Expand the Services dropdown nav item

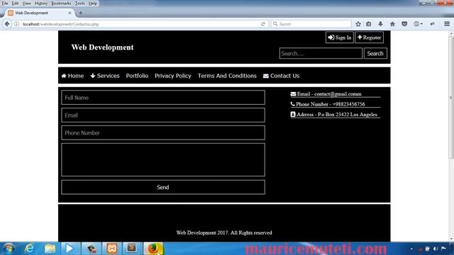coord(105,76)
